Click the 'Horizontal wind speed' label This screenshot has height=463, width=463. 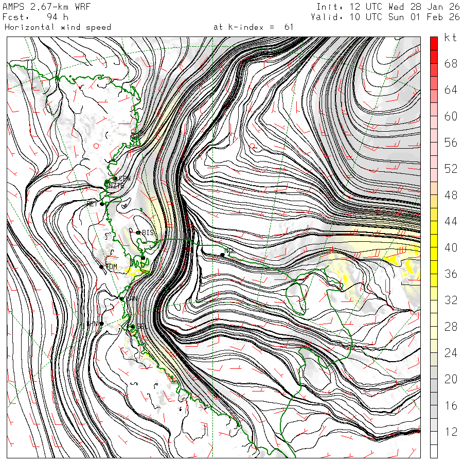pos(58,27)
